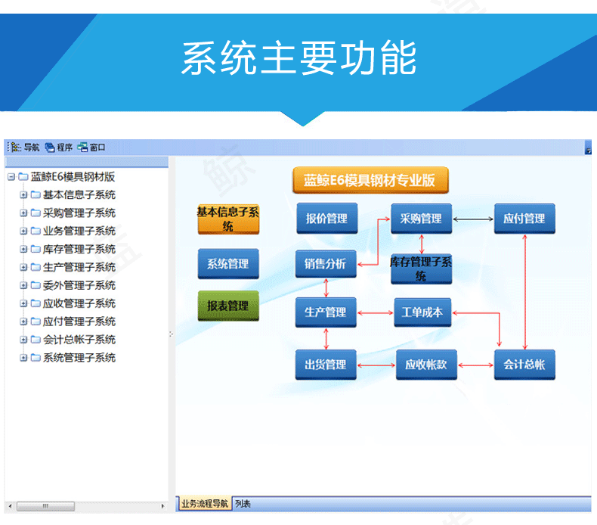
Task: Expand the 库存管理子系统 tree node
Action: coord(23,250)
